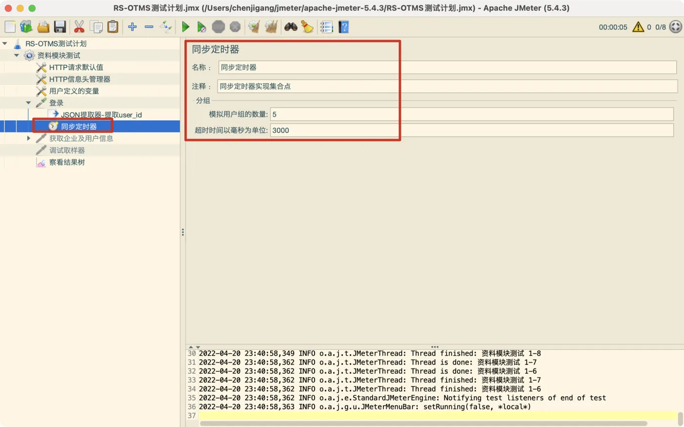Focus the 模拟用户组的数量 field

point(471,114)
